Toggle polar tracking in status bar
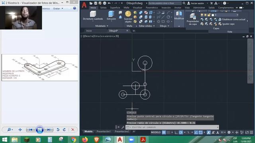 (x=181, y=132)
